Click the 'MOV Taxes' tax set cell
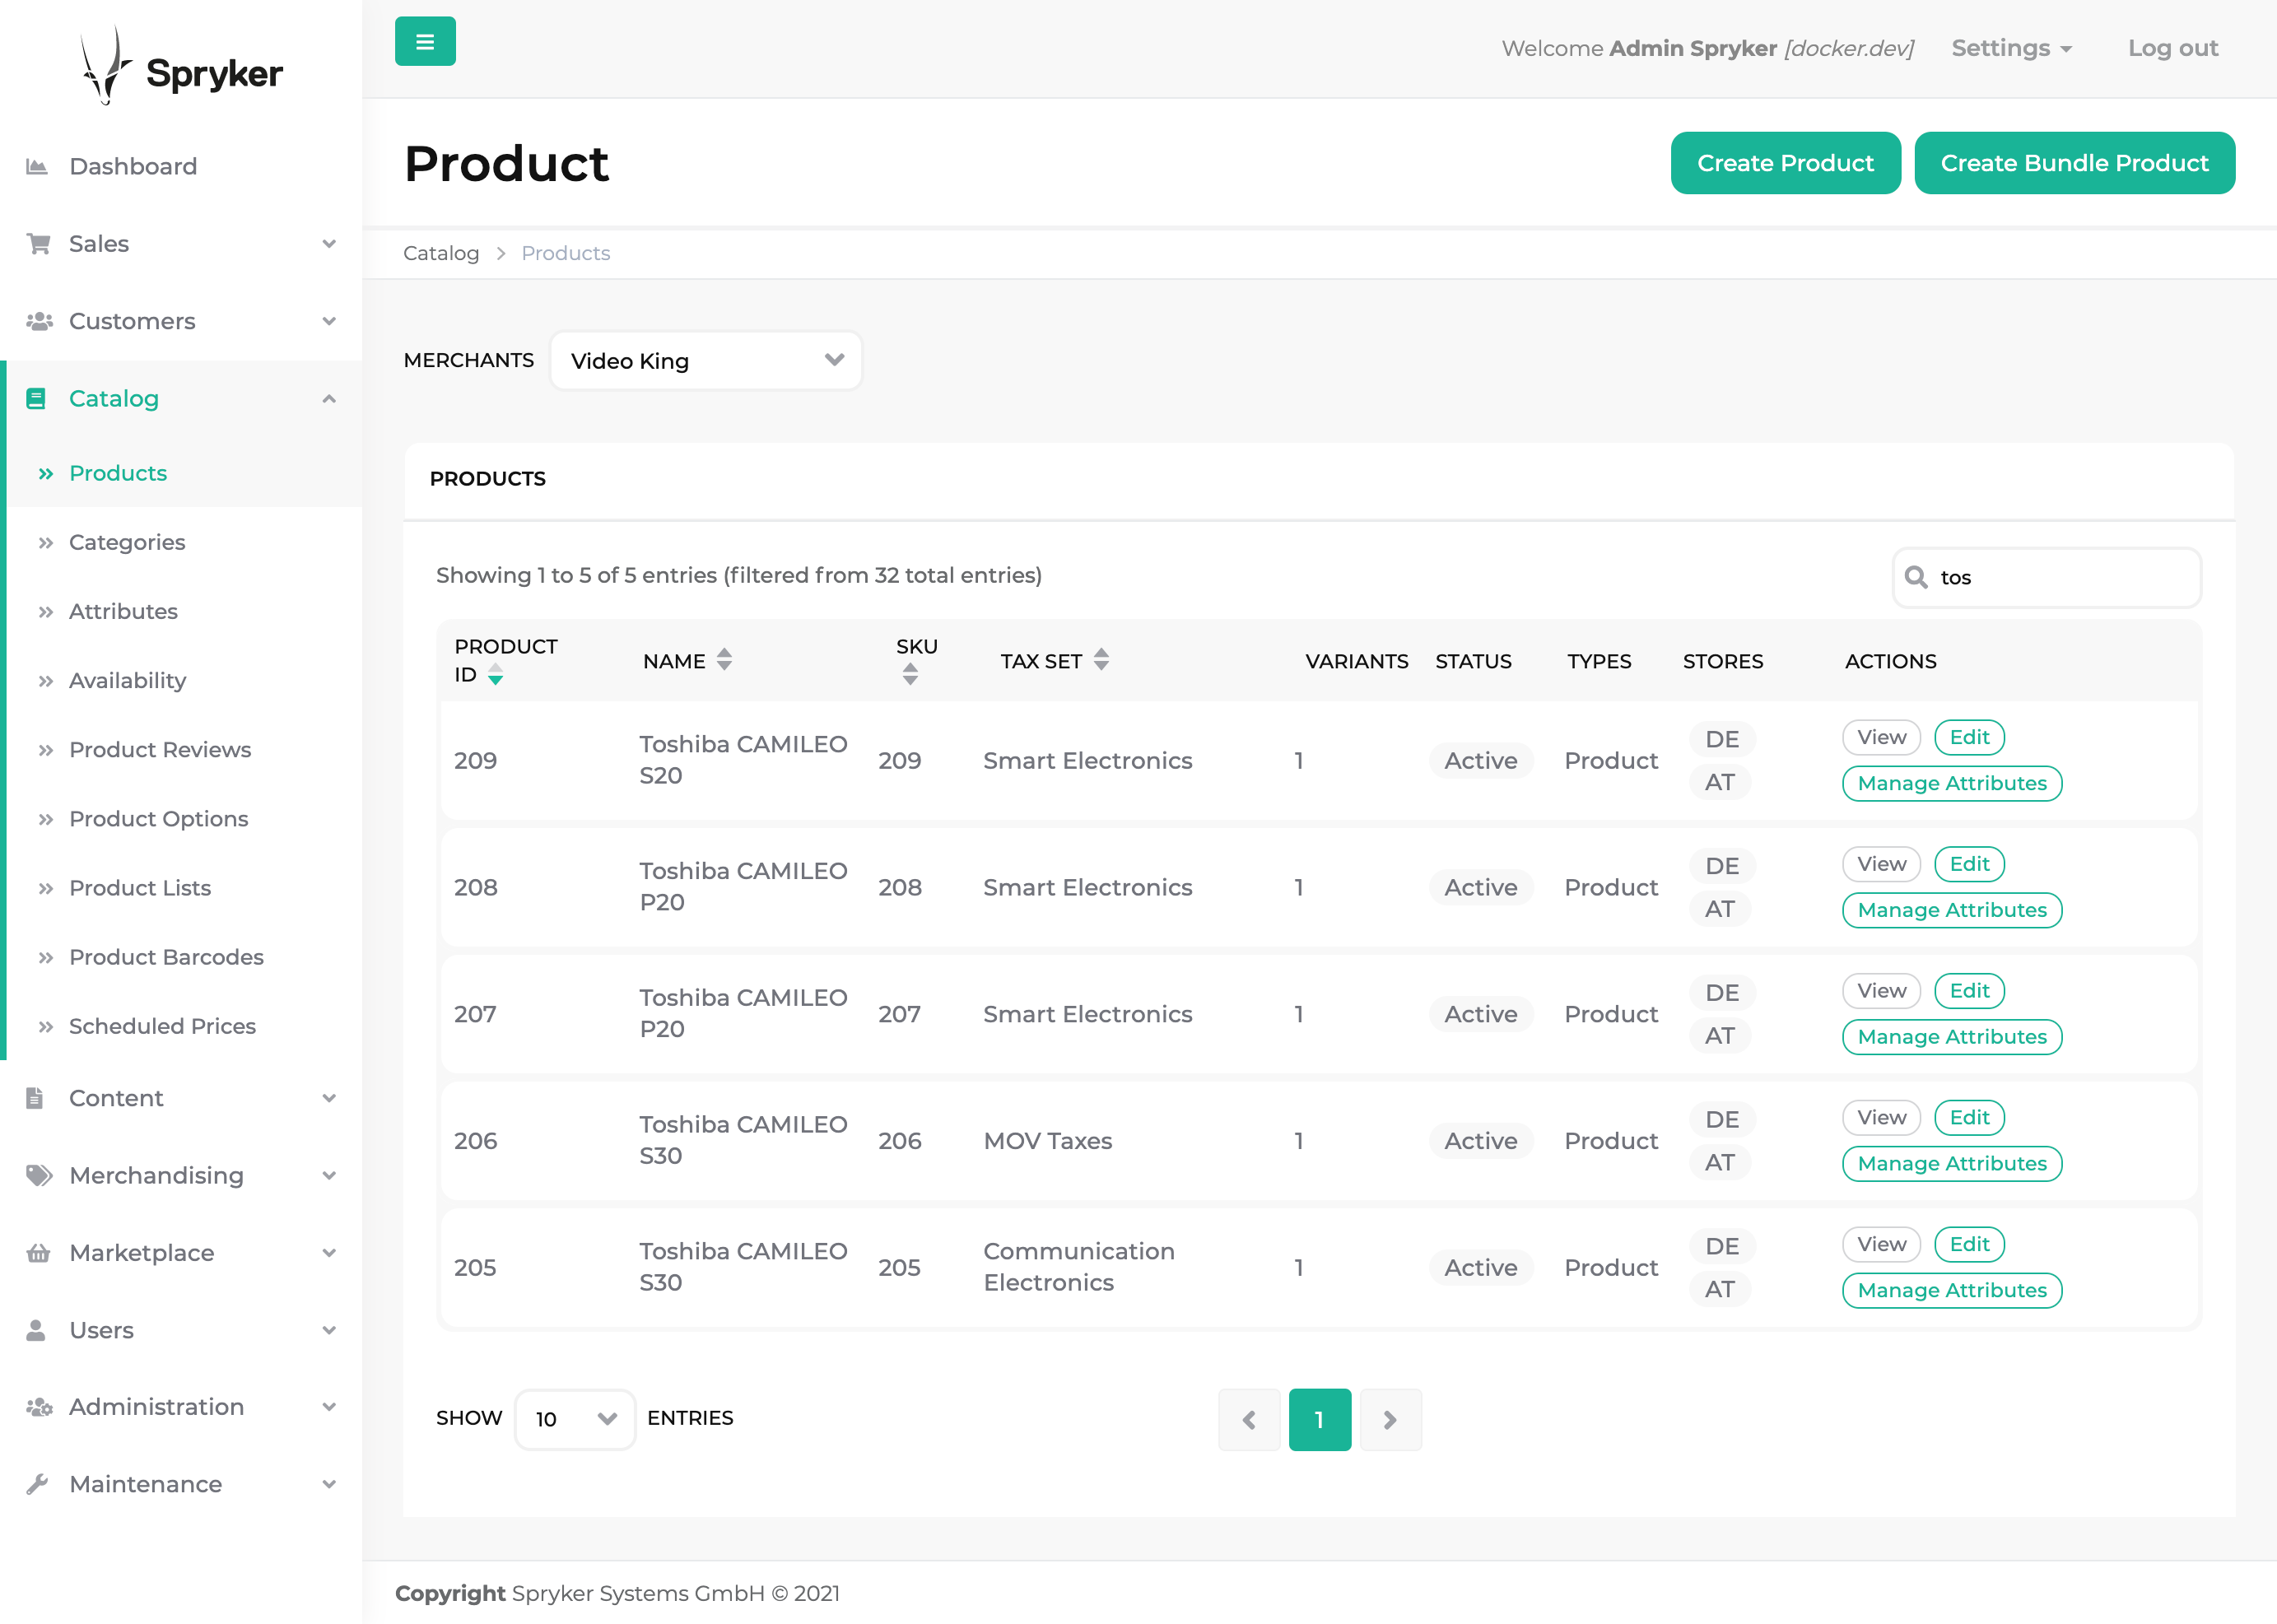This screenshot has width=2277, height=1624. (1047, 1141)
